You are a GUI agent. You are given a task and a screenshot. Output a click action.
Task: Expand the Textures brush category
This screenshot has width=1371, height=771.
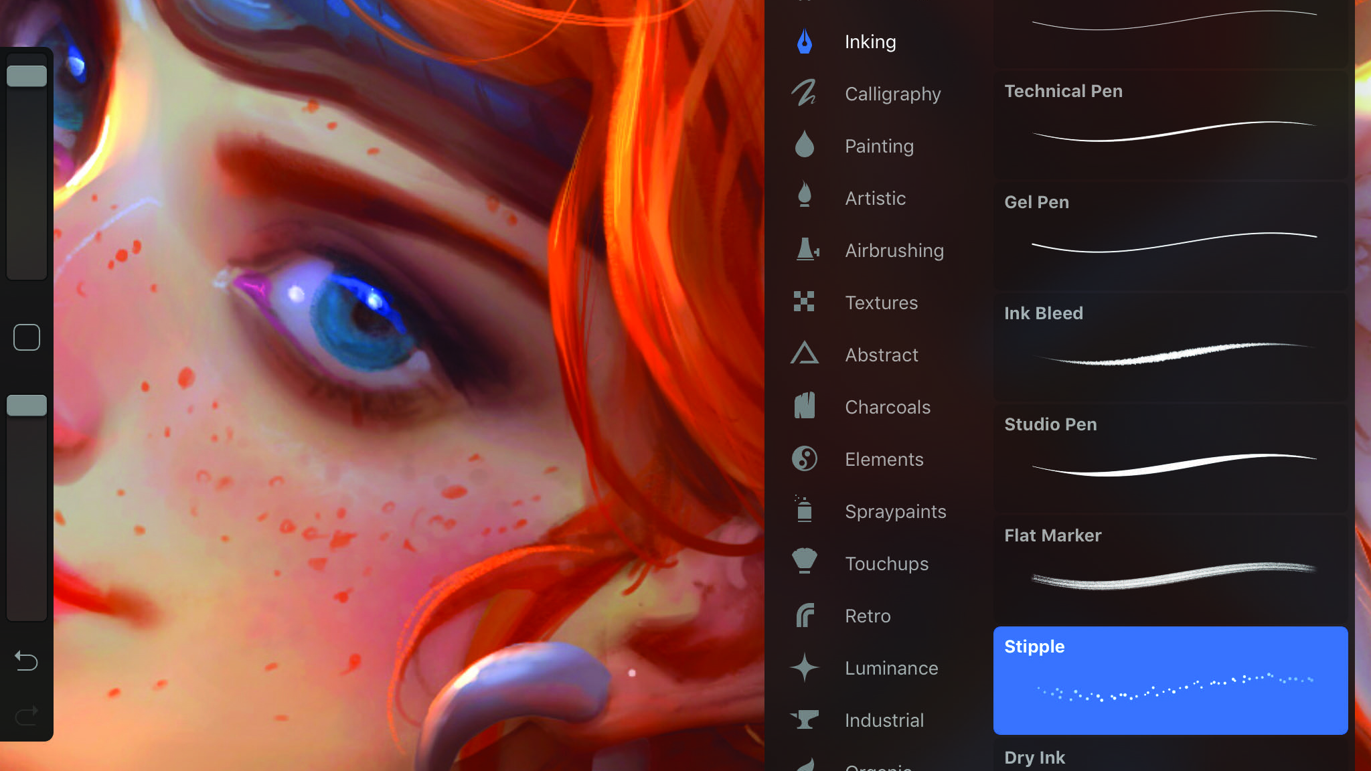(882, 303)
